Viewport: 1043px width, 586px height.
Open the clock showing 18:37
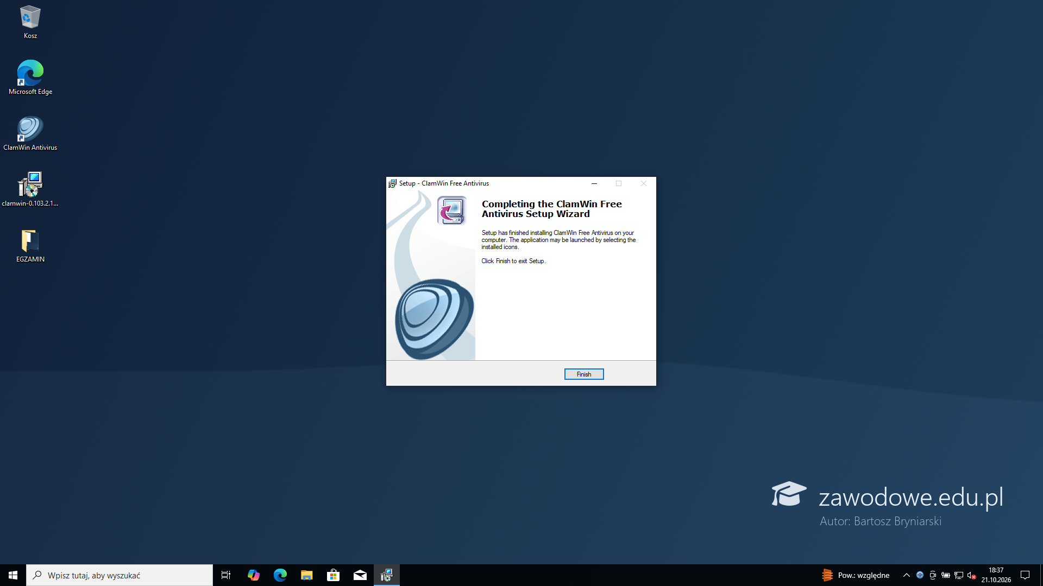(x=996, y=575)
